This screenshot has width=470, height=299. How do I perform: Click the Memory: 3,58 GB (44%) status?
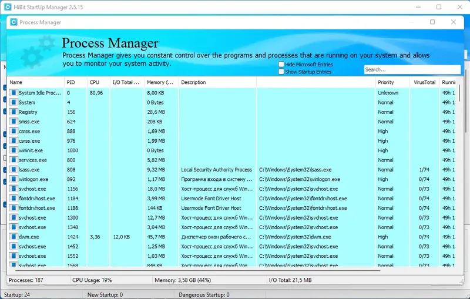tap(183, 280)
